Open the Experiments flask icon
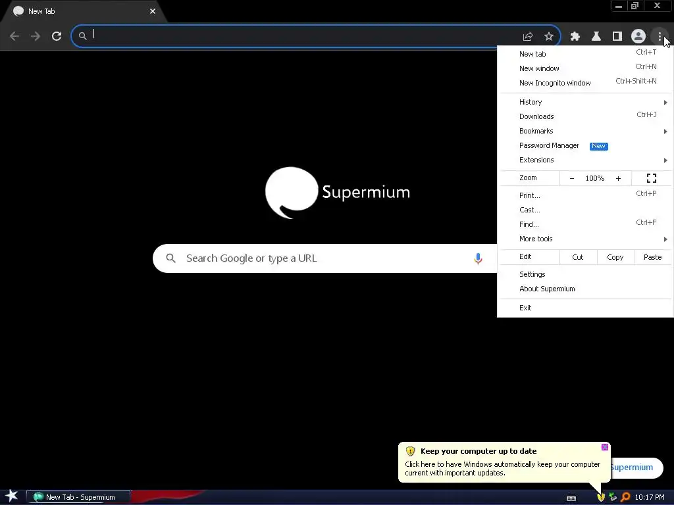Viewport: 674px width, 505px height. 596,37
